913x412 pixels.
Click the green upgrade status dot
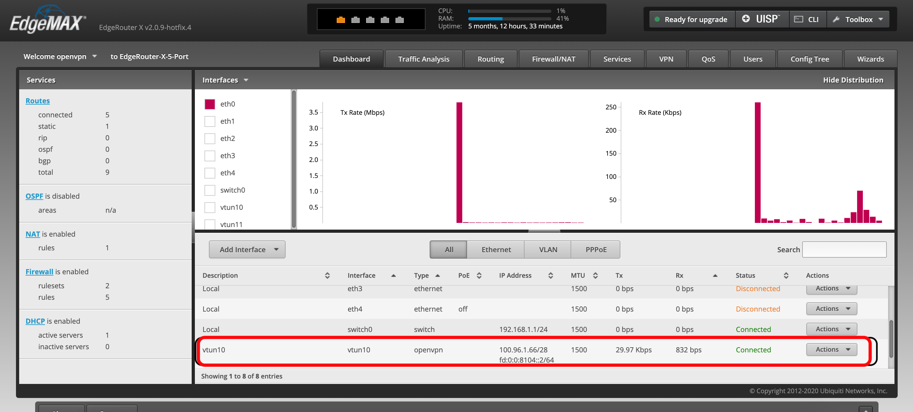tap(656, 19)
